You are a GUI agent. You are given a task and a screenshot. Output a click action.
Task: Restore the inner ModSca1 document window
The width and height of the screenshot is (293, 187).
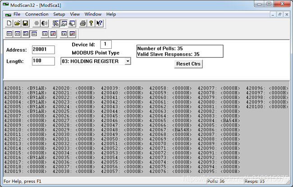point(280,14)
